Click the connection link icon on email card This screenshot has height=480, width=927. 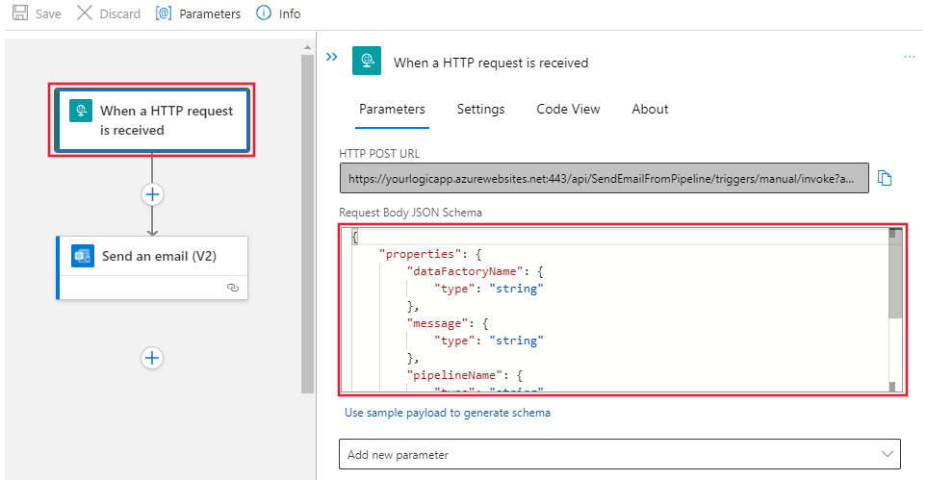(232, 287)
